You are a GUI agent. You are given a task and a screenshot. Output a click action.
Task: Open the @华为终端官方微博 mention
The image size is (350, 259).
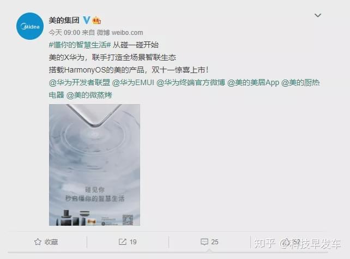point(191,83)
